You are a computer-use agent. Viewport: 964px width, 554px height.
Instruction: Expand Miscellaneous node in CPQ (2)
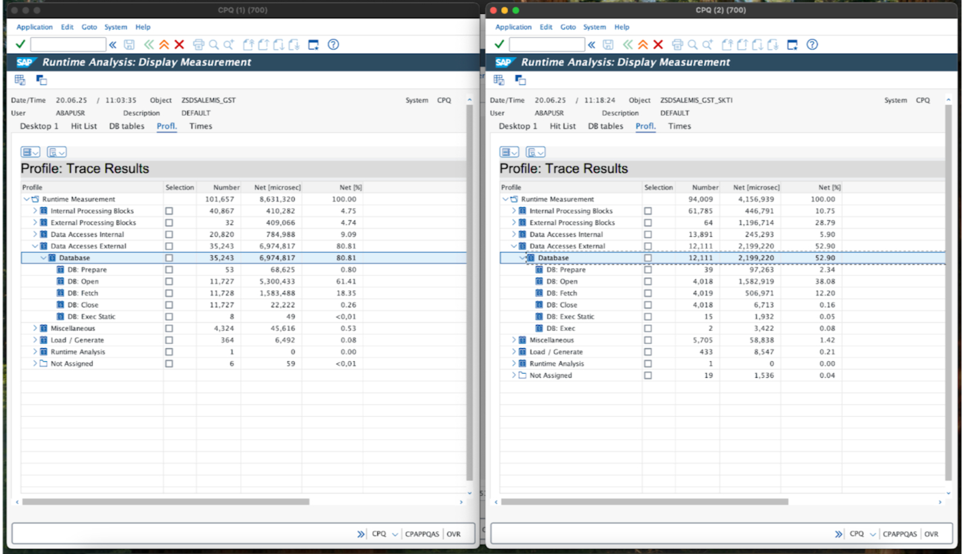[514, 340]
